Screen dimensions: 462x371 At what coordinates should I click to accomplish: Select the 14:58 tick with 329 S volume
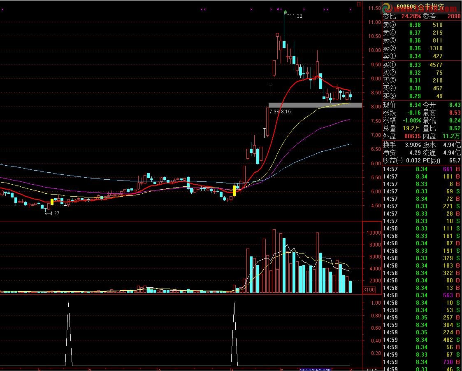pyautogui.click(x=422, y=258)
